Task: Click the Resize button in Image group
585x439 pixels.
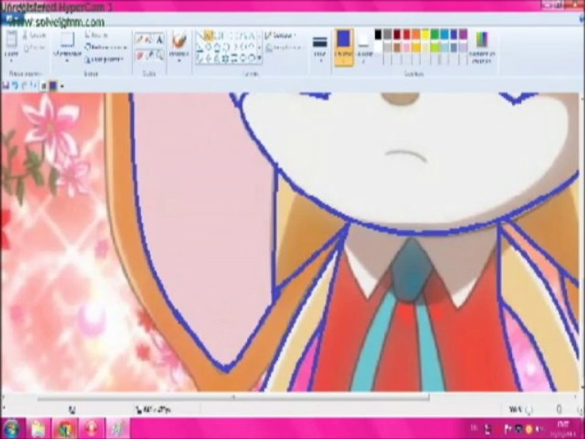Action: [x=105, y=48]
